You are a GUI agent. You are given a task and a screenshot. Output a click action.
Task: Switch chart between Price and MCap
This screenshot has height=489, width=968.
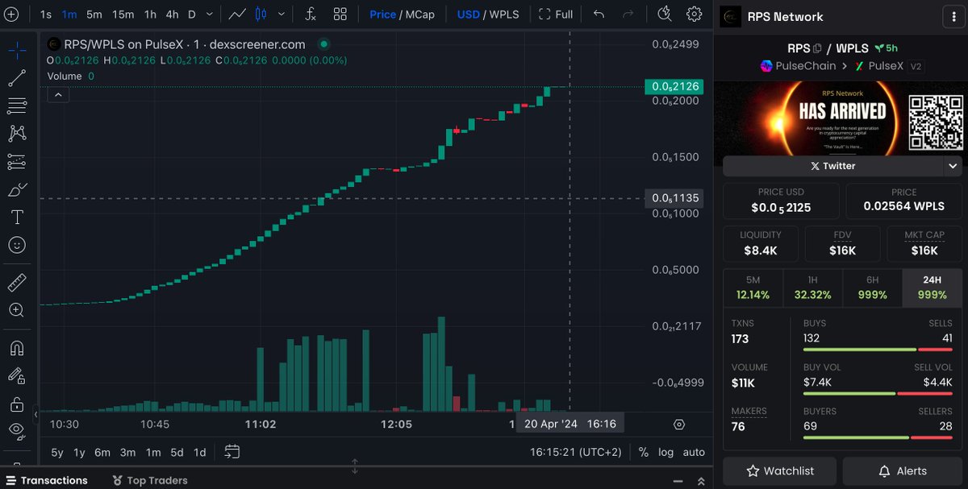[402, 14]
